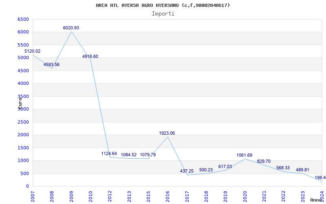Image resolution: width=326 pixels, height=204 pixels.
Task: Click the 2018 x-axis year label
Action: pyautogui.click(x=206, y=197)
